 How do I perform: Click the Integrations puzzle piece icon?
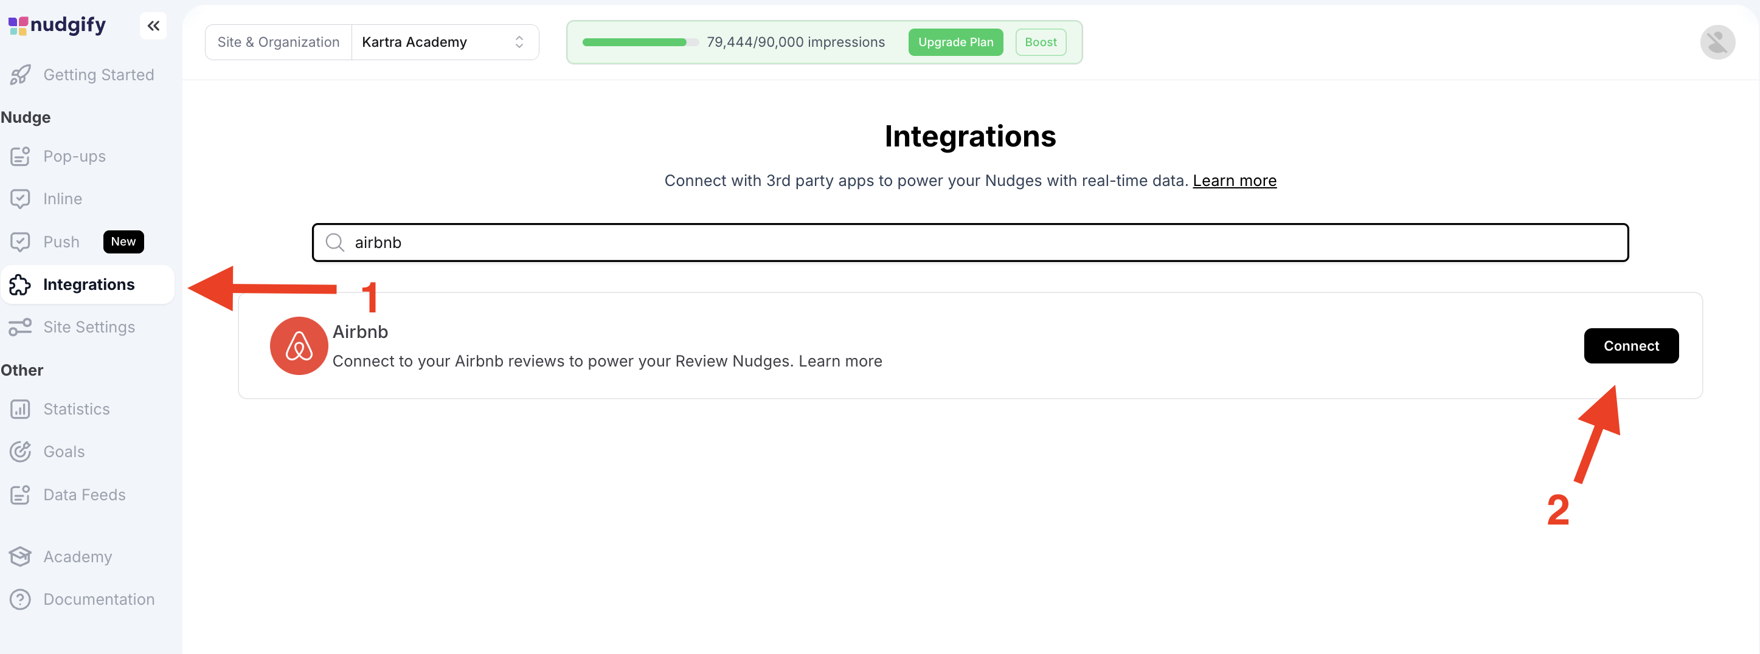[20, 284]
